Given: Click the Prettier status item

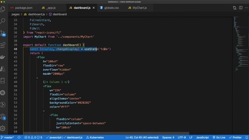Looking at the screenshot, I should point(235,137).
